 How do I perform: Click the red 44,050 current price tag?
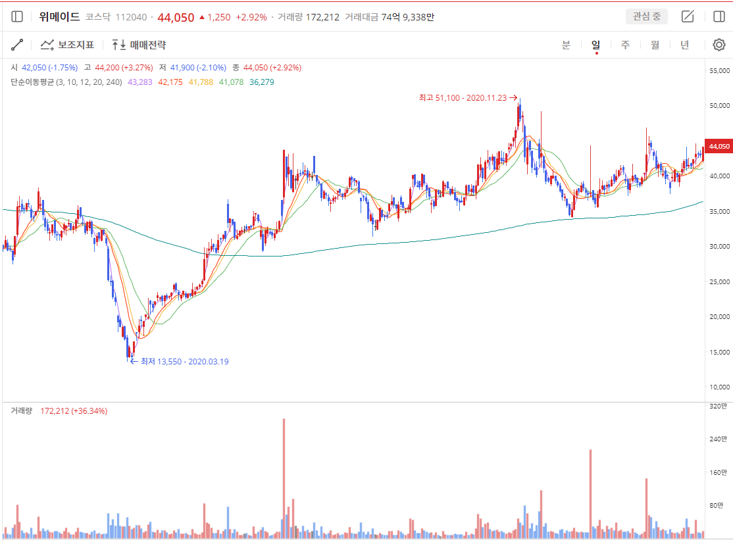(x=718, y=146)
